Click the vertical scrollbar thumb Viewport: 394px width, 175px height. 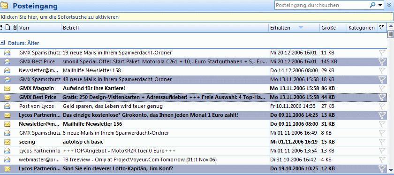tap(390, 34)
